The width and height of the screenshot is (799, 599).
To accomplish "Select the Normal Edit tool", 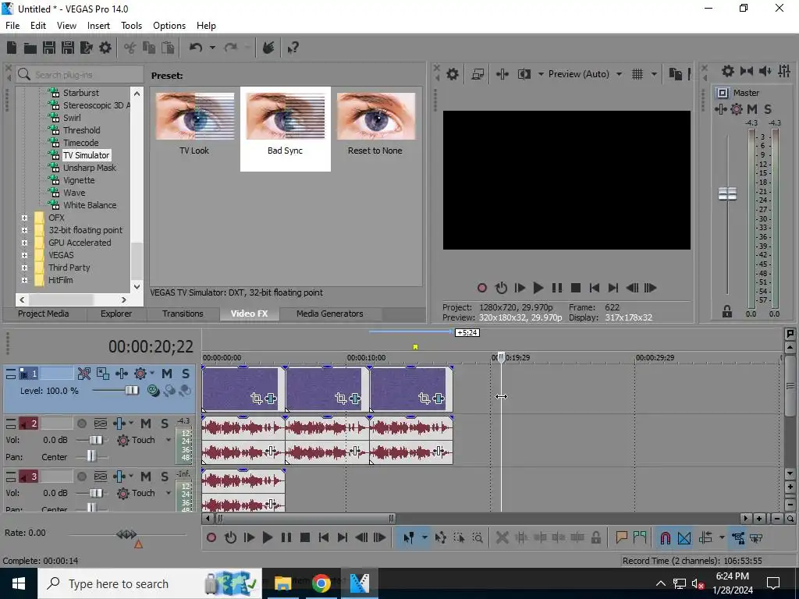I will point(409,537).
